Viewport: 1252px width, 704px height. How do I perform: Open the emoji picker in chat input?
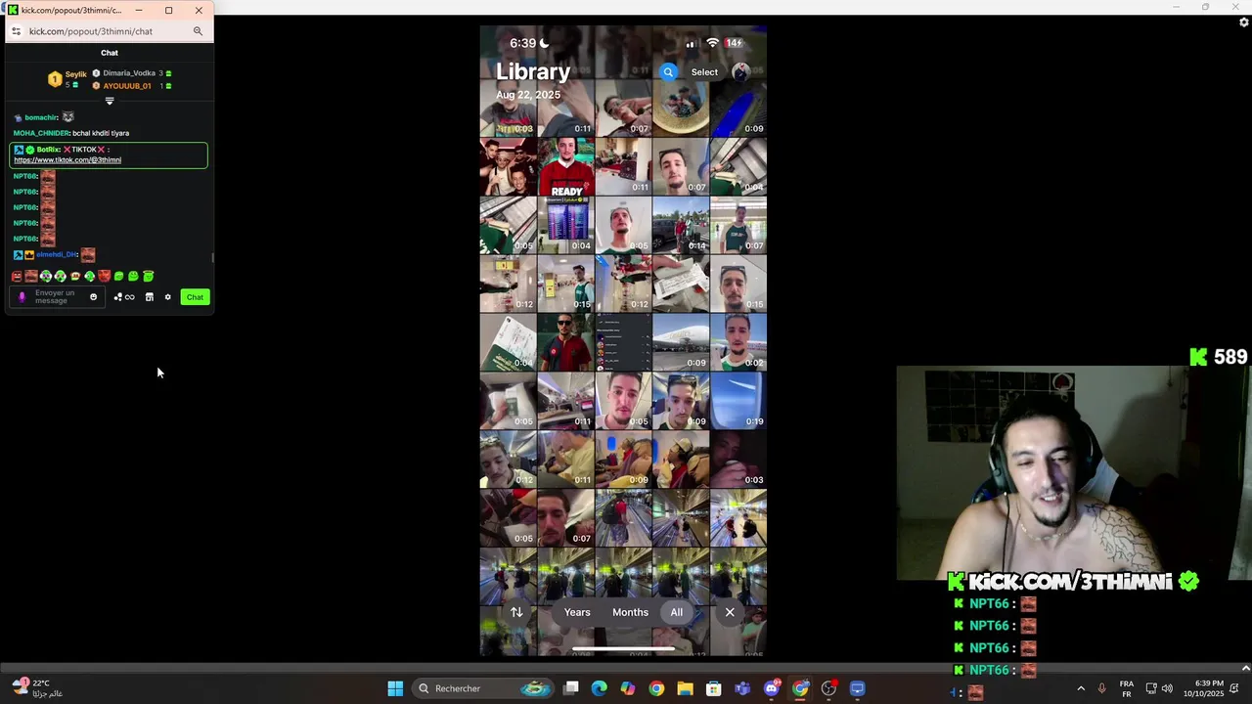pos(94,297)
